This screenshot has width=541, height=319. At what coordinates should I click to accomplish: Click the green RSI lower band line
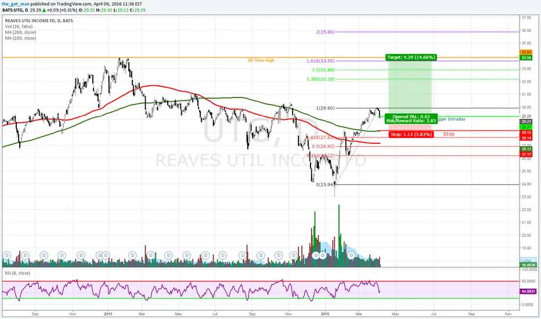coord(261,299)
